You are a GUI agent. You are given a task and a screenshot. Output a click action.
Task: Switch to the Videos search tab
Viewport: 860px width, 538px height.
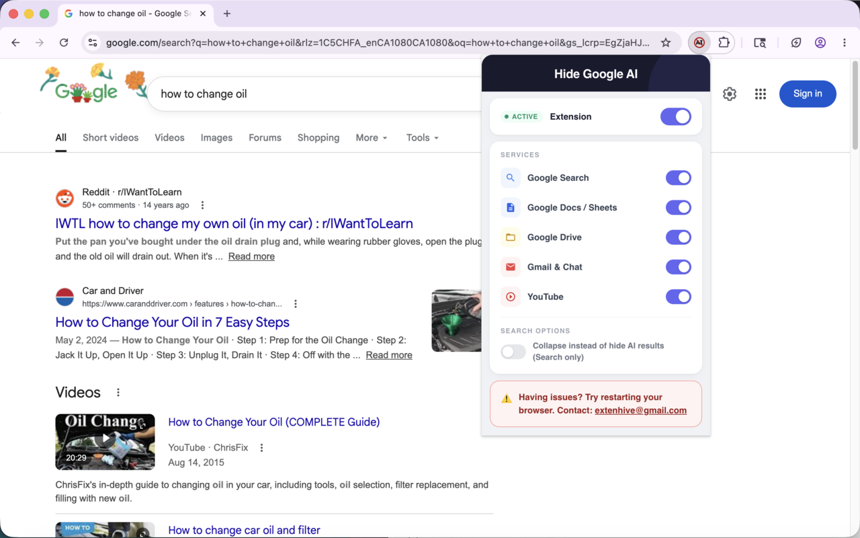click(169, 138)
